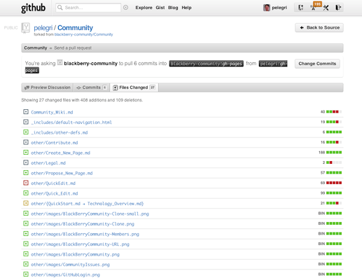Image resolution: width=362 pixels, height=278 pixels.
Task: Select the Files Changed tab
Action: [x=134, y=88]
